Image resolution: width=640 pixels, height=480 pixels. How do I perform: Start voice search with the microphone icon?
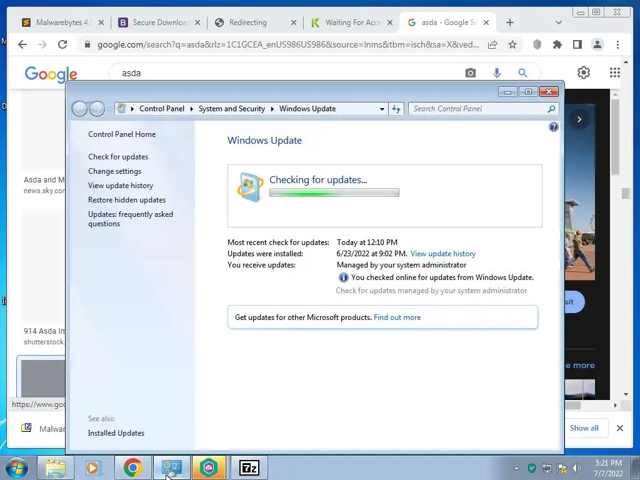(497, 73)
